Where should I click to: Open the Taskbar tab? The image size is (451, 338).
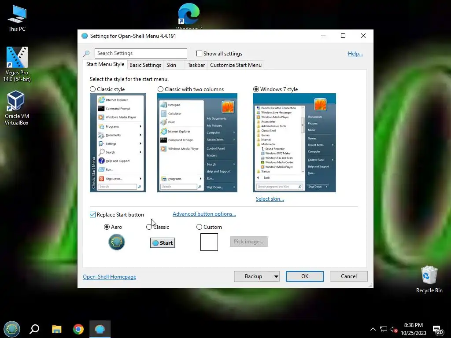tap(196, 65)
